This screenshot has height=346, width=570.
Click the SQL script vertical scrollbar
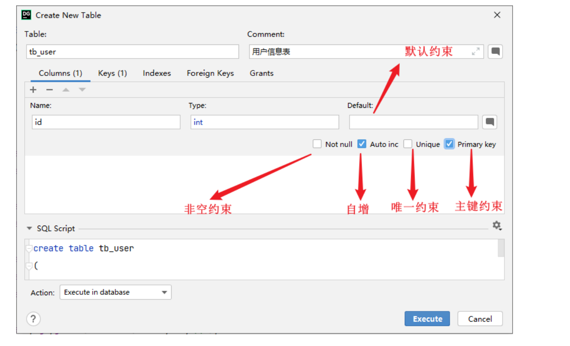[501, 248]
